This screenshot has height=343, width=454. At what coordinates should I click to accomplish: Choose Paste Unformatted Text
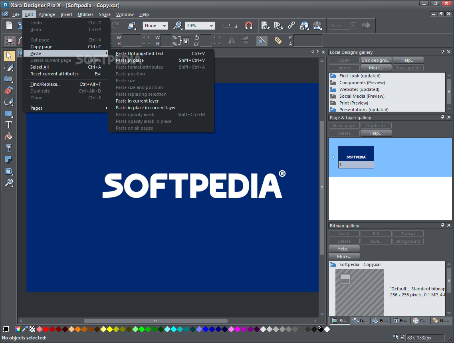[x=161, y=53]
